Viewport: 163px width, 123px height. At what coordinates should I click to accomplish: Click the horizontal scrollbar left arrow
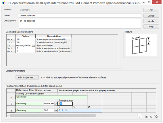pyautogui.click(x=8, y=116)
